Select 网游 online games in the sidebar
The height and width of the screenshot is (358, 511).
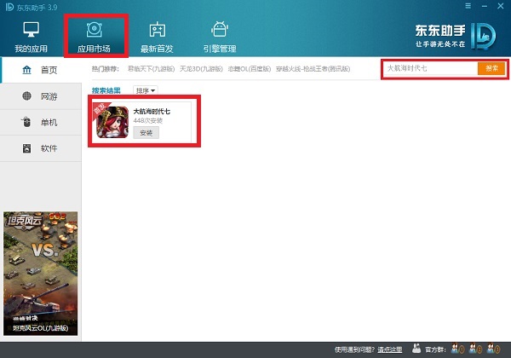(x=41, y=96)
